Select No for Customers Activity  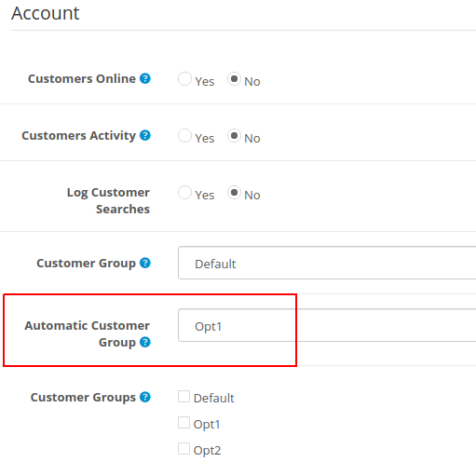click(234, 136)
